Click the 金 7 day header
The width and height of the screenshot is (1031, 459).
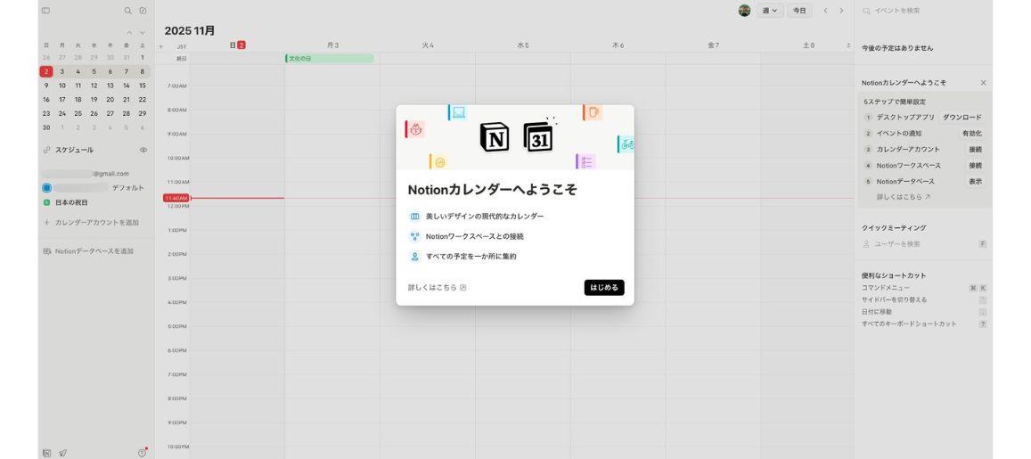[x=714, y=45]
